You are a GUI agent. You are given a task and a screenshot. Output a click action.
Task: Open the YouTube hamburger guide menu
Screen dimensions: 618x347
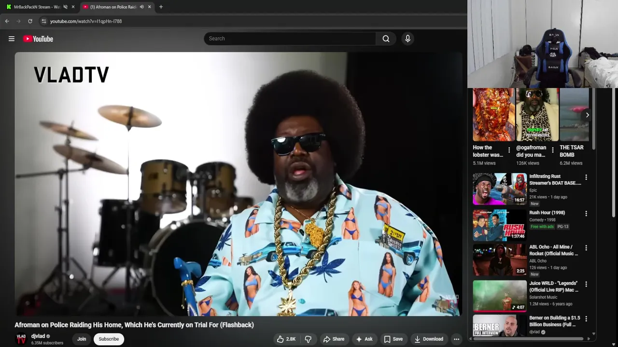click(x=12, y=39)
